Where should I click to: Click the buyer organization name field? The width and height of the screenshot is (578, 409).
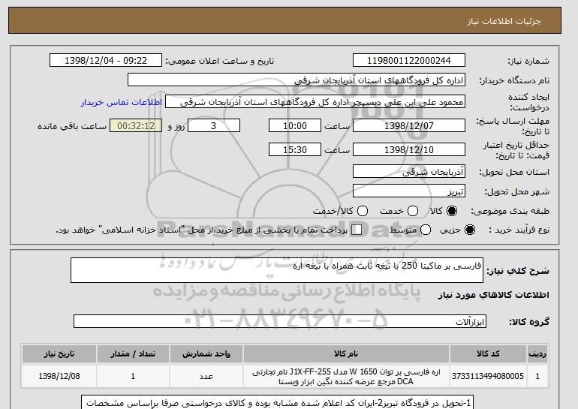(x=297, y=80)
